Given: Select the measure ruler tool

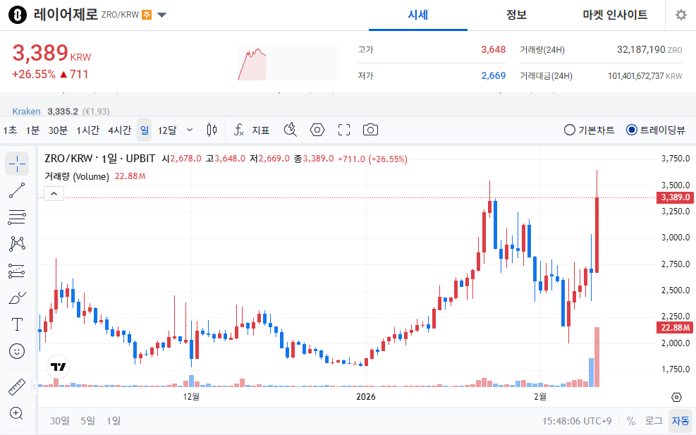Looking at the screenshot, I should [x=17, y=386].
